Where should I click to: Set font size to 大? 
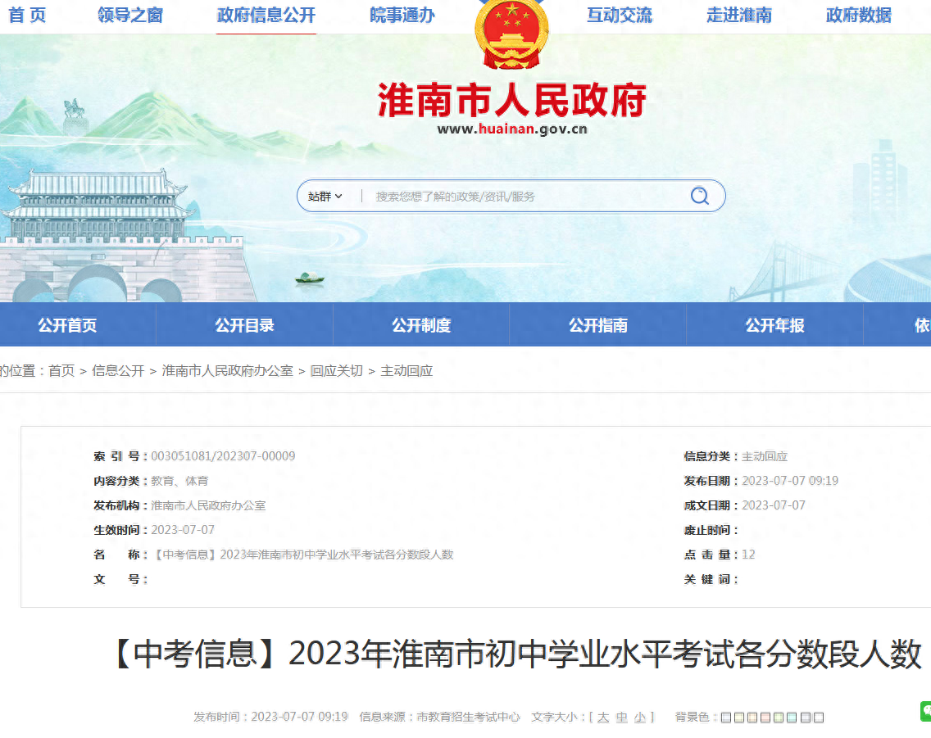click(x=602, y=718)
